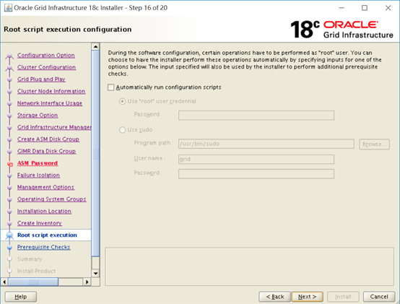Click the installer Java icon in title bar
The width and height of the screenshot is (400, 304).
pyautogui.click(x=8, y=8)
